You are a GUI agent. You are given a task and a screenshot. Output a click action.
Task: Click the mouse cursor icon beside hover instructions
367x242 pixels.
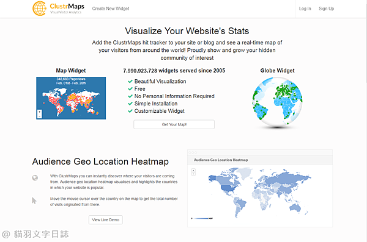pos(34,201)
